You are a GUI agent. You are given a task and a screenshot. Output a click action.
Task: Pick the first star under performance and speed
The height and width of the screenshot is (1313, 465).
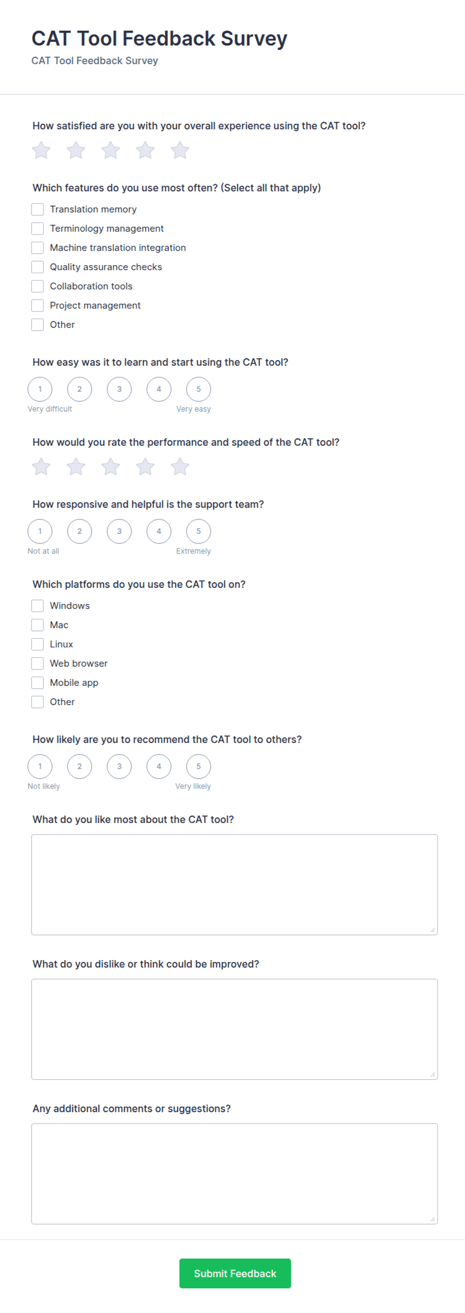41,467
